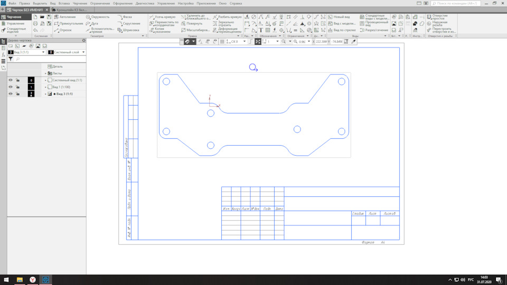
Task: Click the Undo arrow icon
Action: (x=35, y=30)
